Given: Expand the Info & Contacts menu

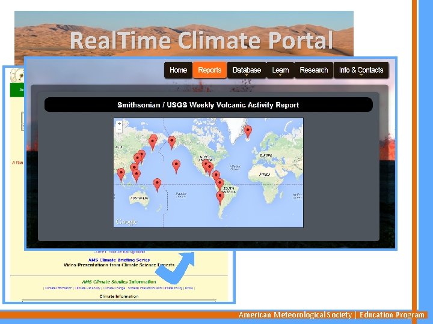Looking at the screenshot, I should click(361, 70).
